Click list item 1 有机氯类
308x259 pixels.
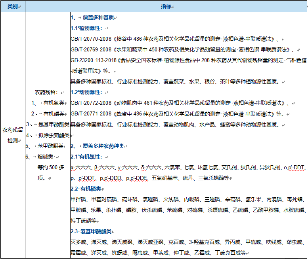pos(48,103)
